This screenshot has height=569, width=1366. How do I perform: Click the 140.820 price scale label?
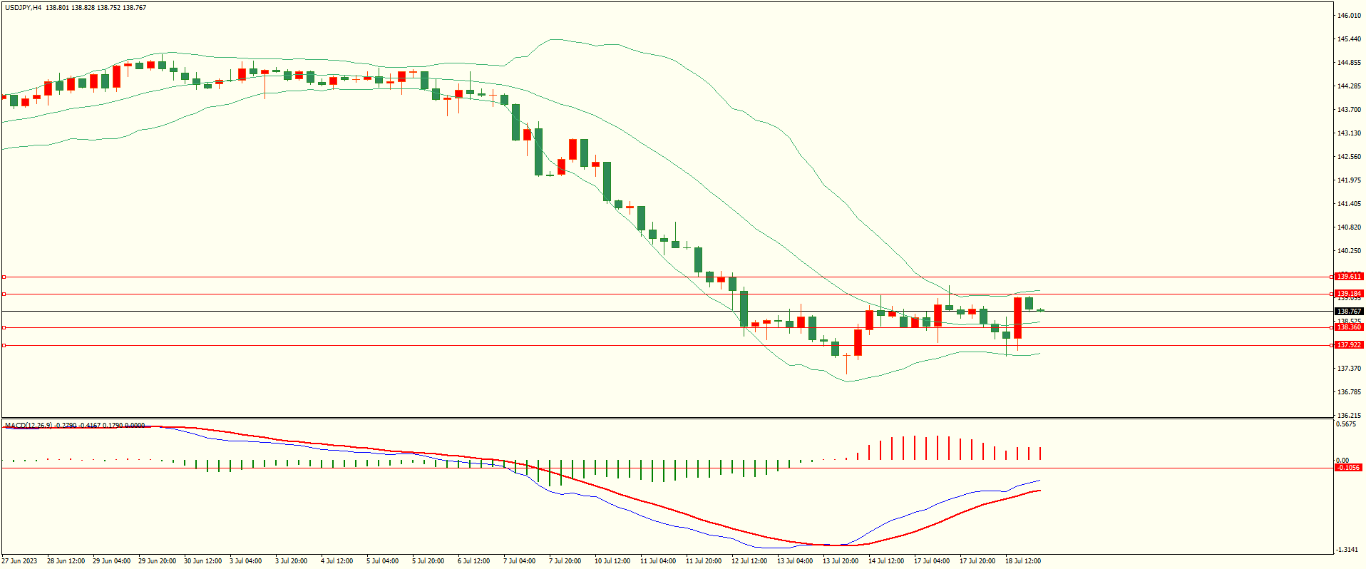1350,227
